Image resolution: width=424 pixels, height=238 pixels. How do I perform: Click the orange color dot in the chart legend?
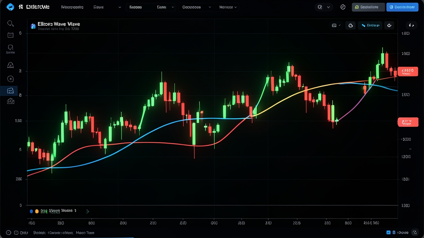coord(37,211)
